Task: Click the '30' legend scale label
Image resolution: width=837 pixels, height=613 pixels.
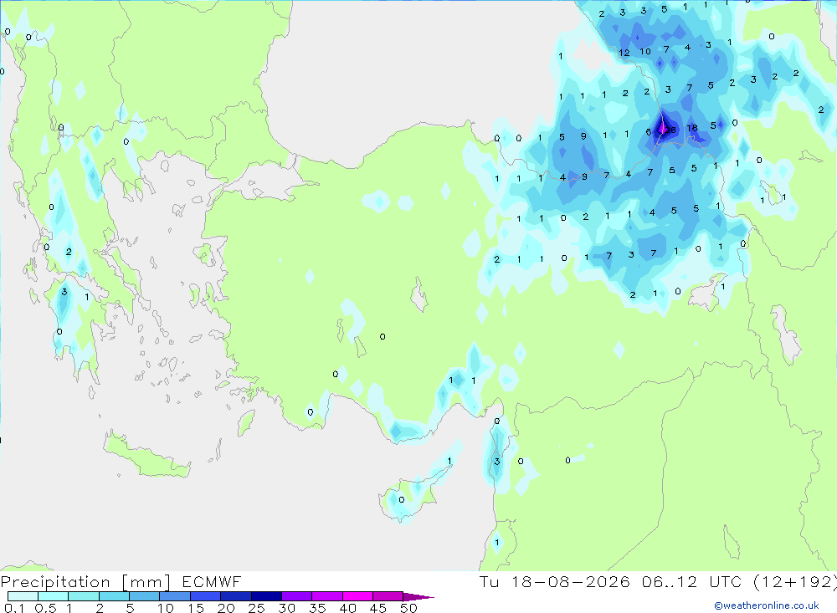Action: pyautogui.click(x=286, y=608)
